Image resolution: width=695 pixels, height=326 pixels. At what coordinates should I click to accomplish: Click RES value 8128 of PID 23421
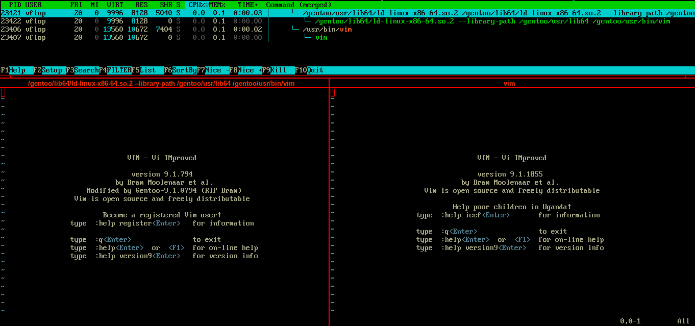[x=139, y=13]
